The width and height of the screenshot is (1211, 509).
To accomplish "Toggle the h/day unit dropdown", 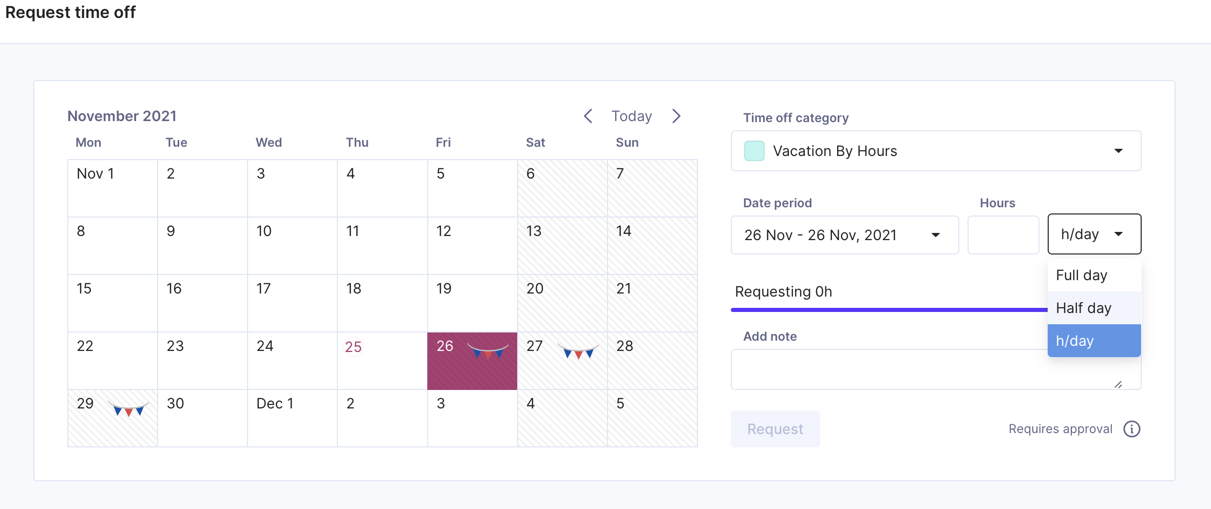I will tap(1094, 234).
